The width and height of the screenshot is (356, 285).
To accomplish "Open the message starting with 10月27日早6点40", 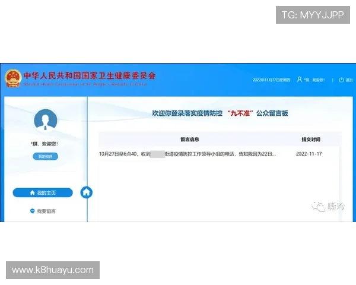I will [187, 154].
